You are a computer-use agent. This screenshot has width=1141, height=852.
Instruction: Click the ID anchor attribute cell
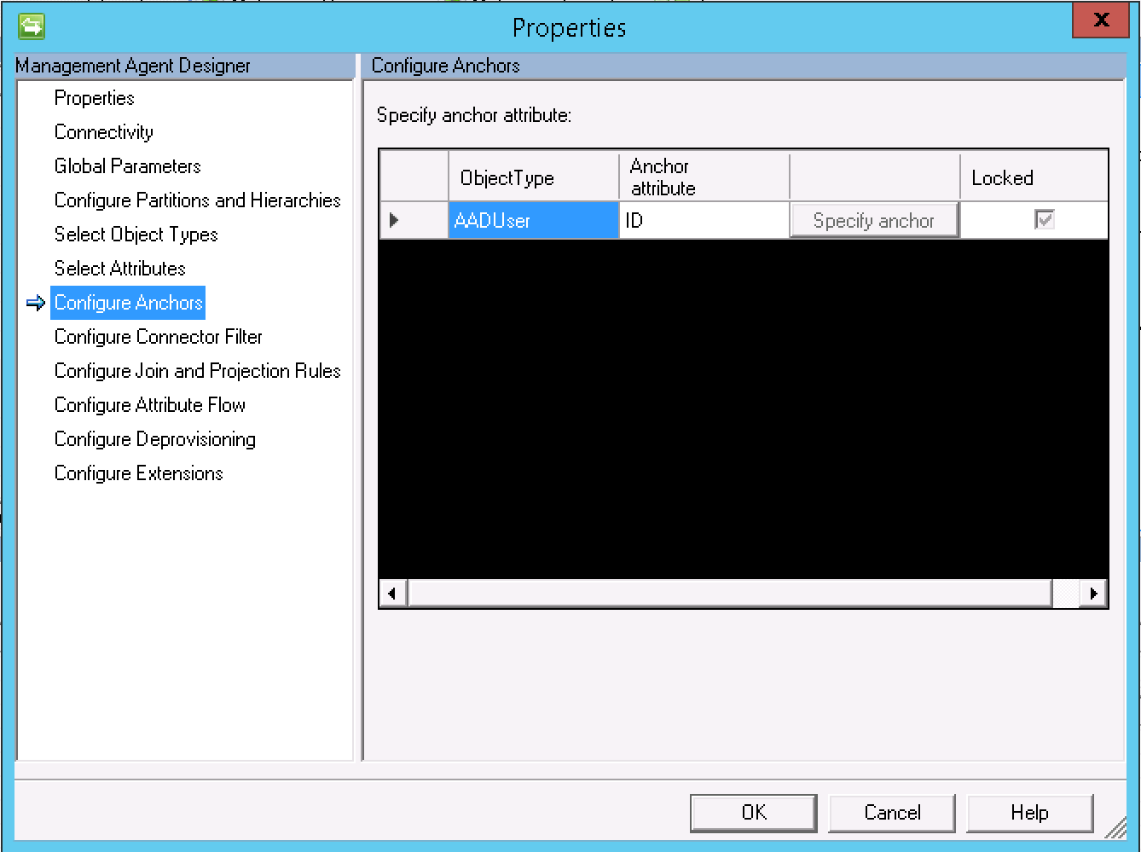point(704,220)
